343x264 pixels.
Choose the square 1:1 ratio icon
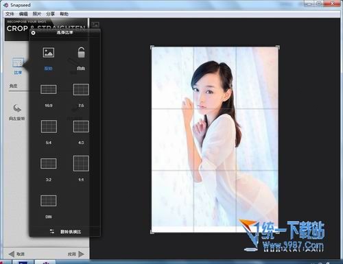[x=81, y=163]
